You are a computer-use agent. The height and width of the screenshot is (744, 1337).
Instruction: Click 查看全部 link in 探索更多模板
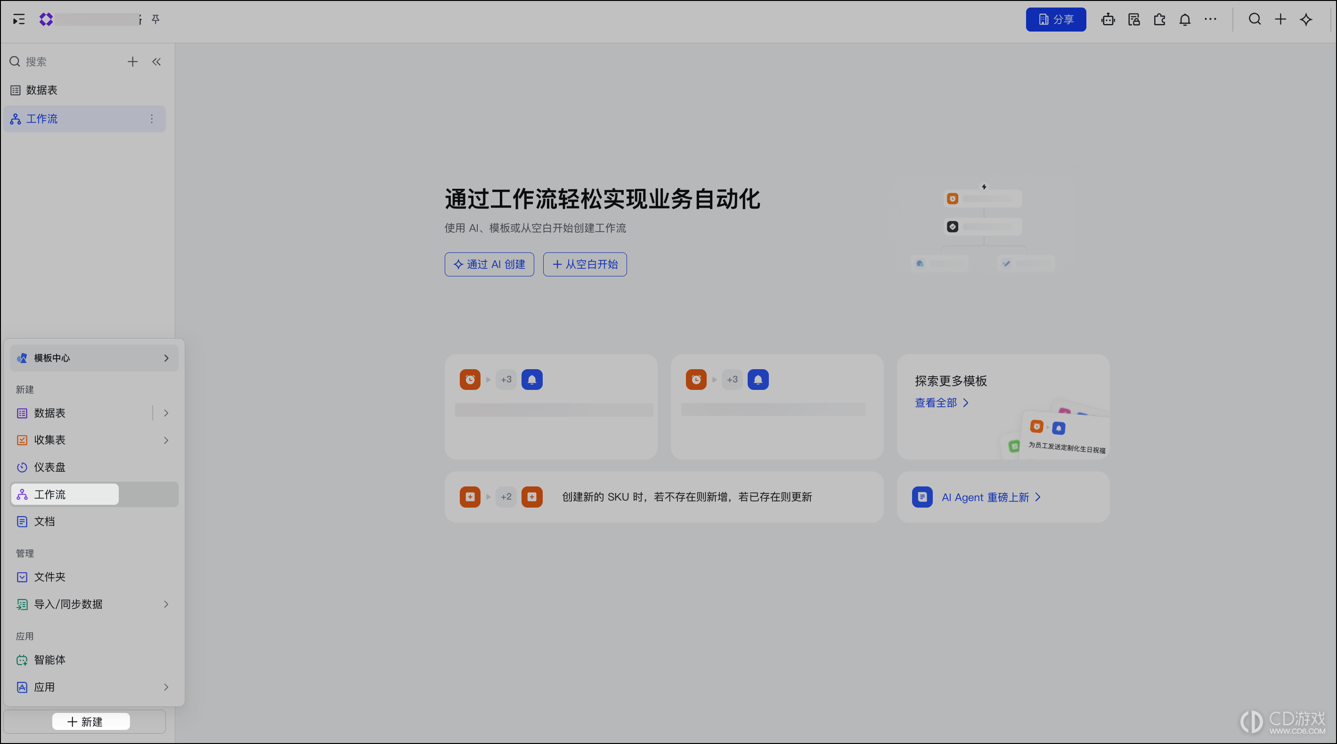coord(941,403)
